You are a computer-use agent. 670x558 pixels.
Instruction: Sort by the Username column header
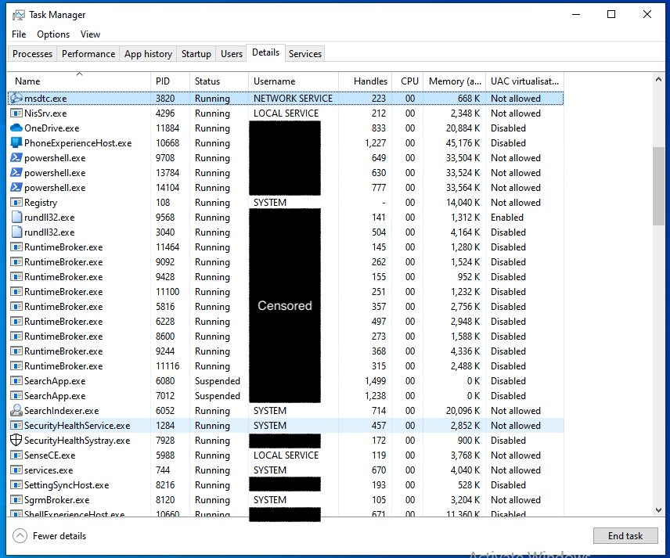[294, 81]
